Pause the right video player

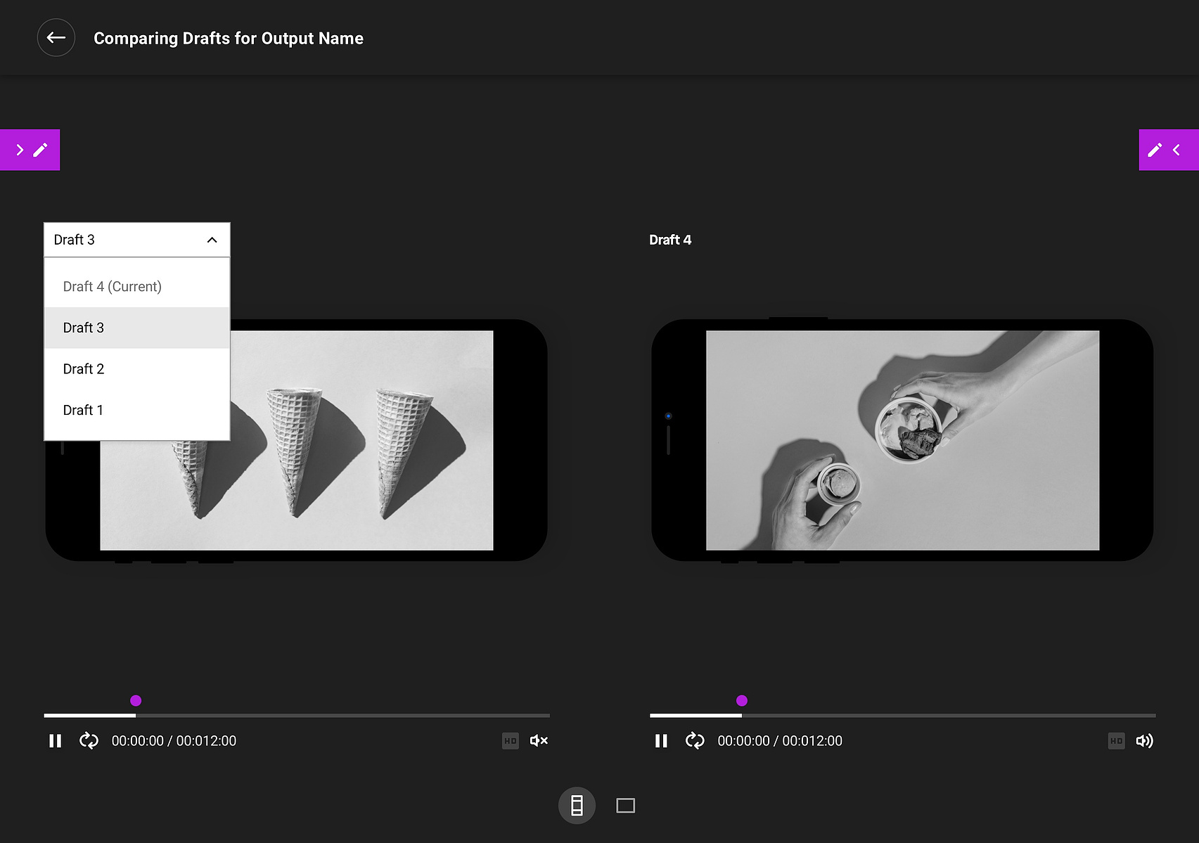661,741
